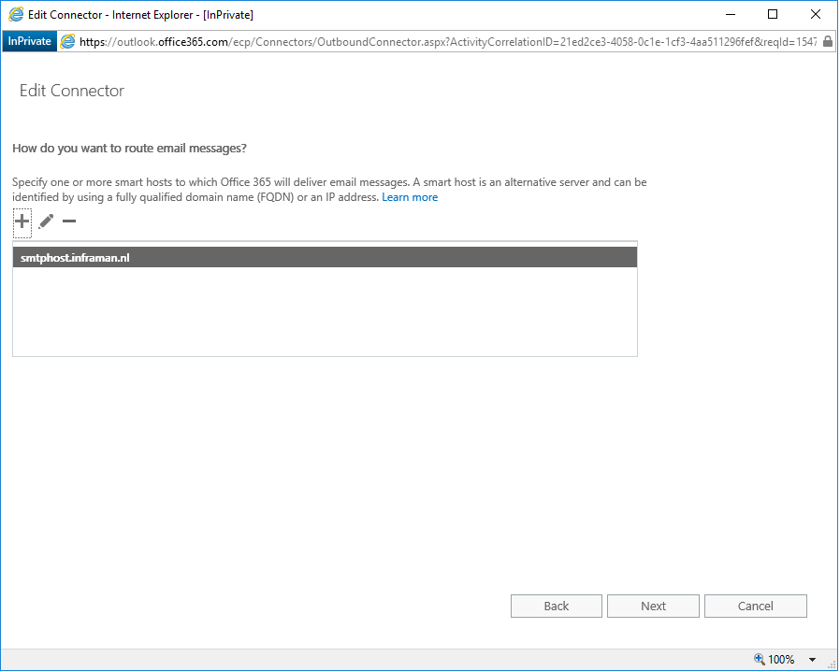This screenshot has width=840, height=671.
Task: Open the Learn more link
Action: pos(410,197)
